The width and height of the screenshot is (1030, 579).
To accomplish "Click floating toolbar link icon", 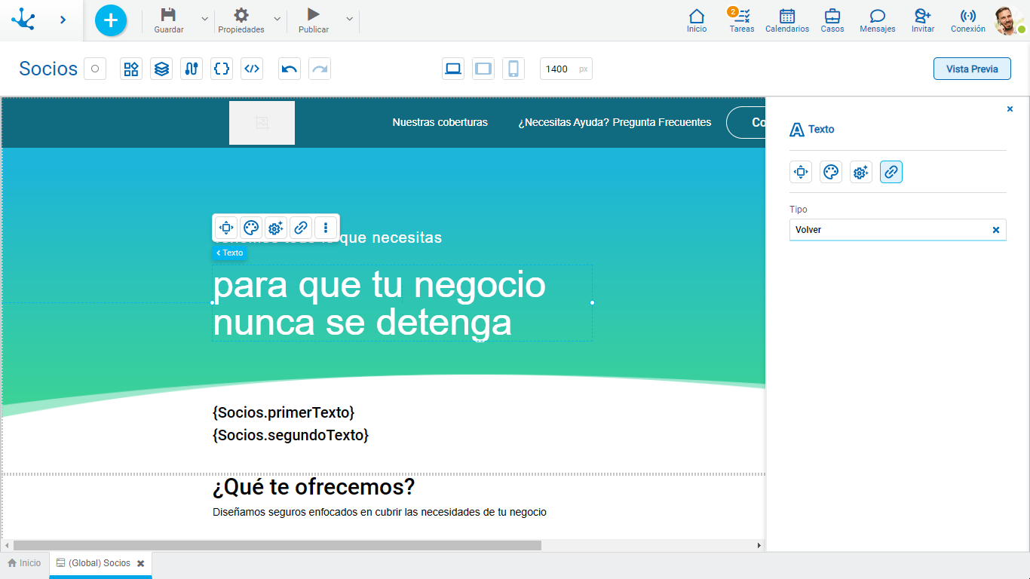I will 301,227.
